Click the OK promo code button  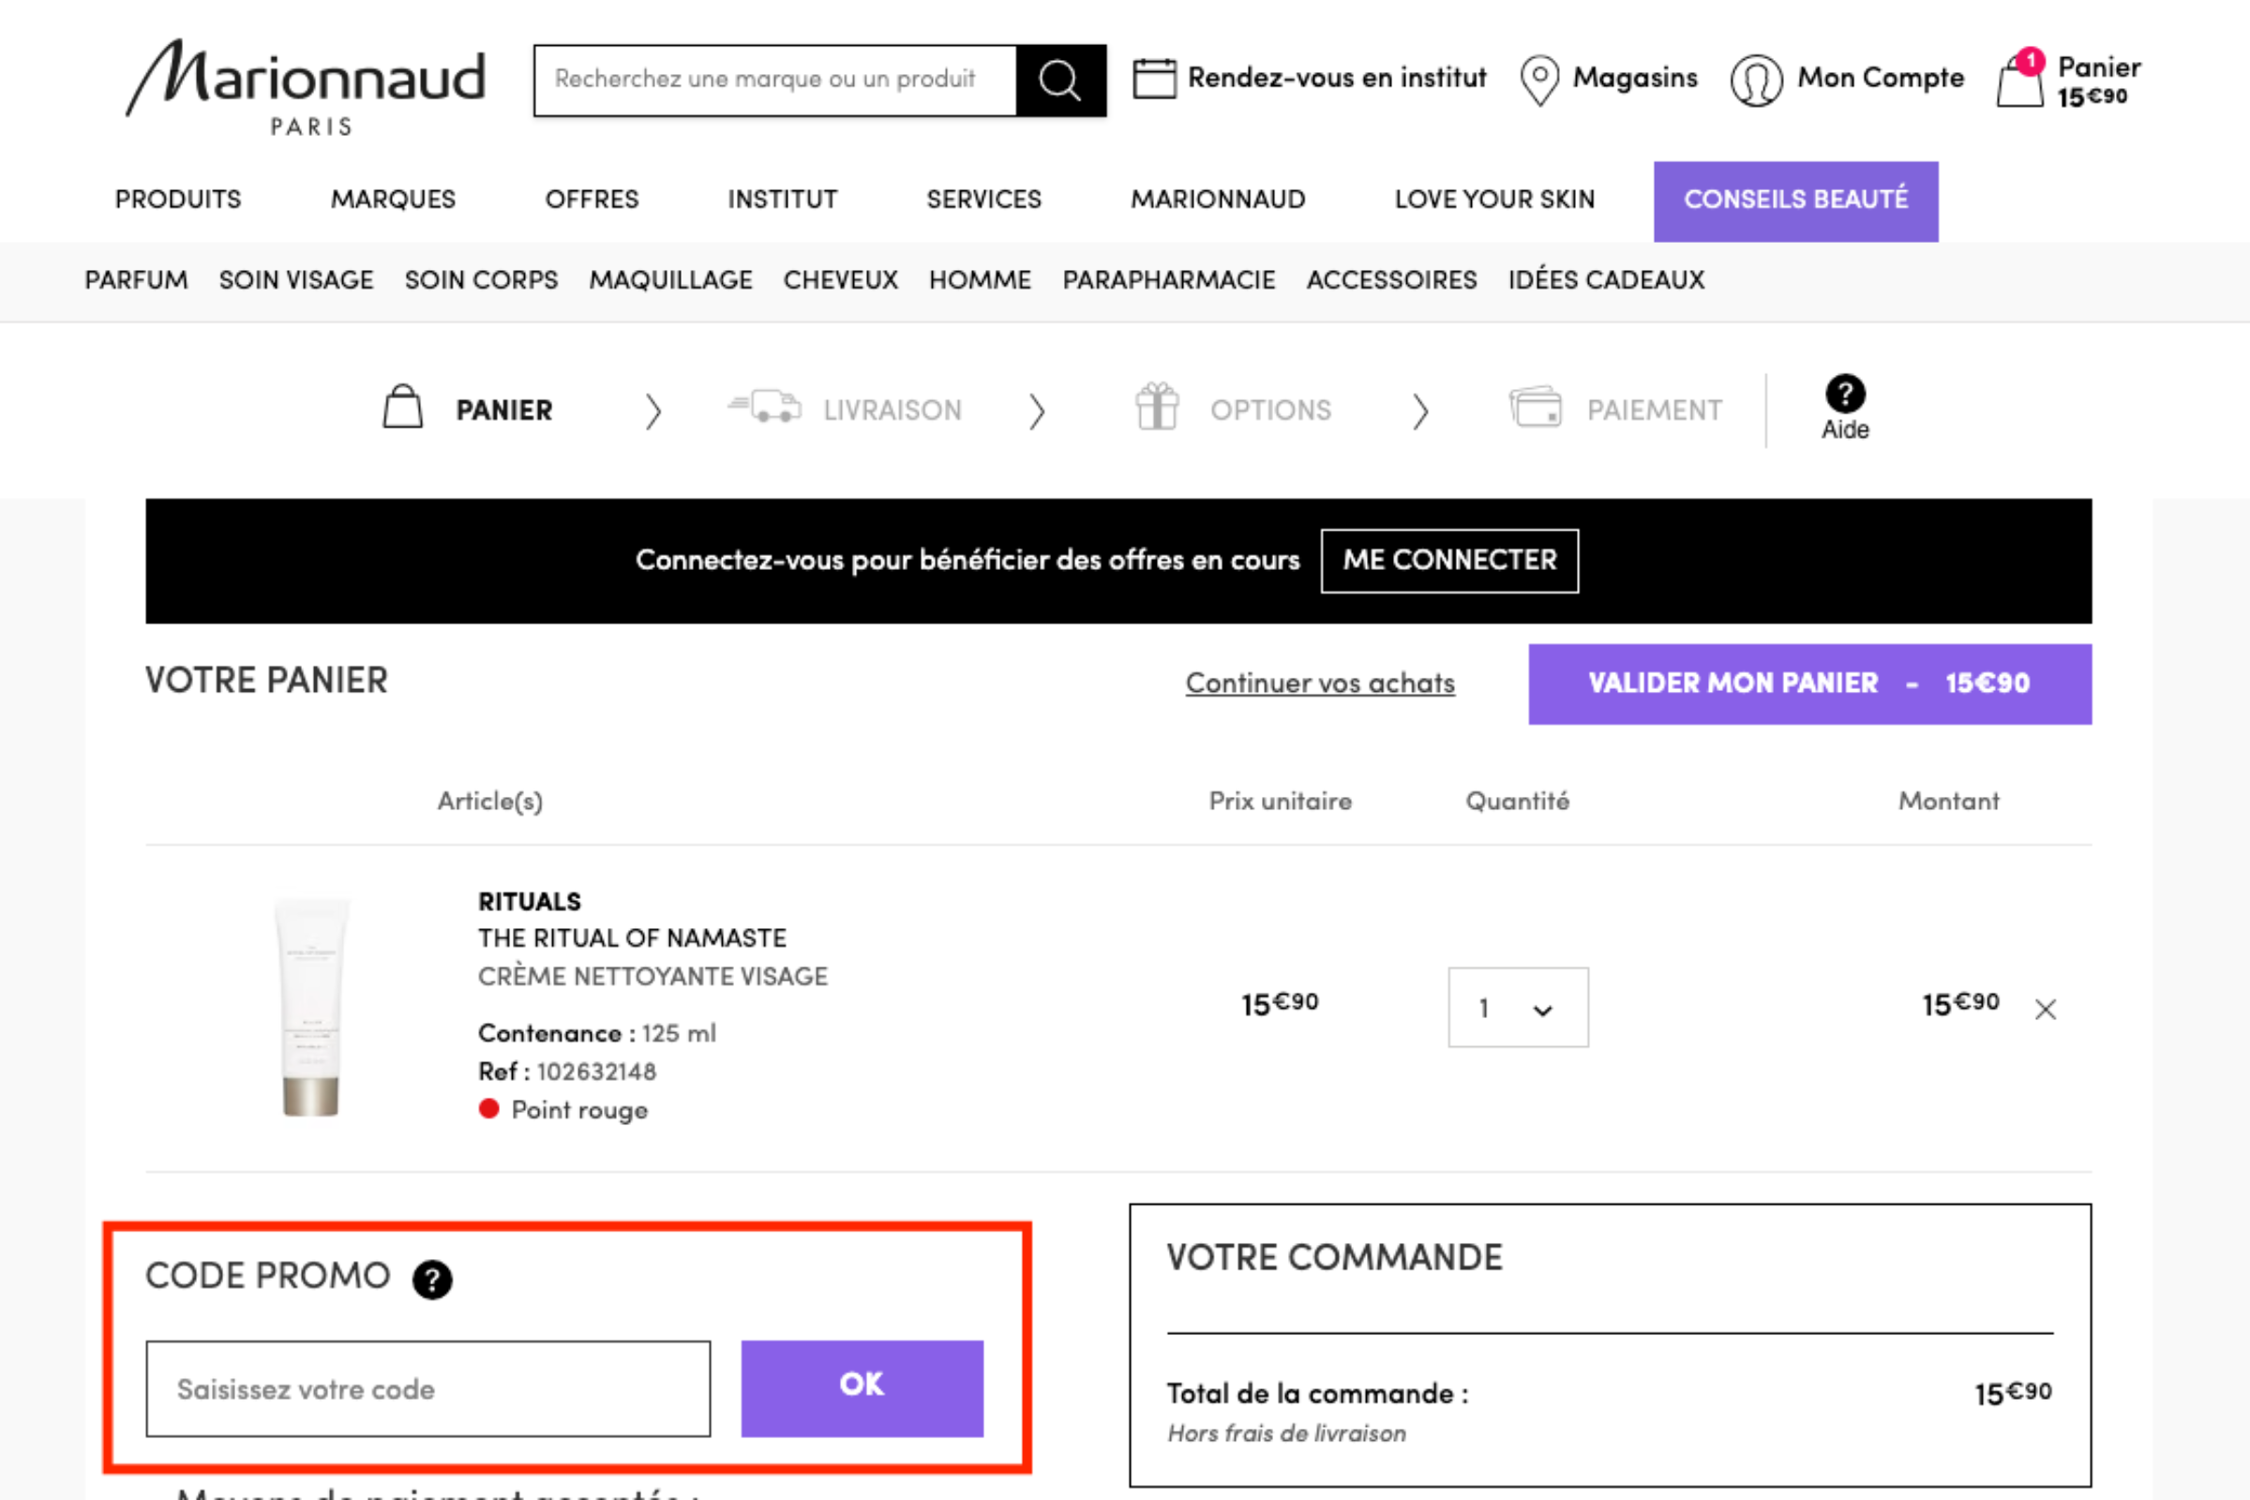pos(862,1388)
